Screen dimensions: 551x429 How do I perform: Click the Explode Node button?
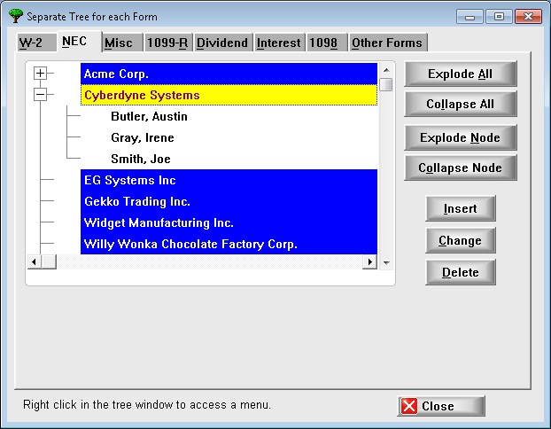[461, 137]
